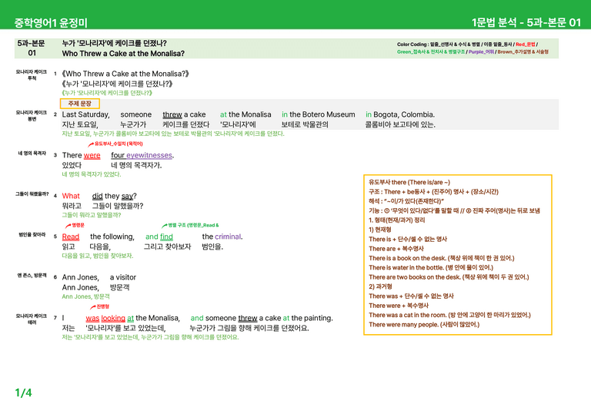The image size is (591, 417).
Task: Click the note line starting '구조 : There + be동사'
Action: tap(433, 192)
